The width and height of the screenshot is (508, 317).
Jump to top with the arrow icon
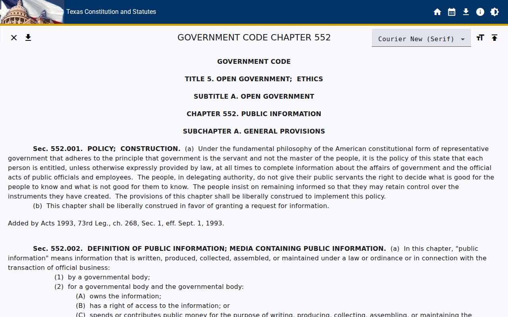[x=495, y=38]
